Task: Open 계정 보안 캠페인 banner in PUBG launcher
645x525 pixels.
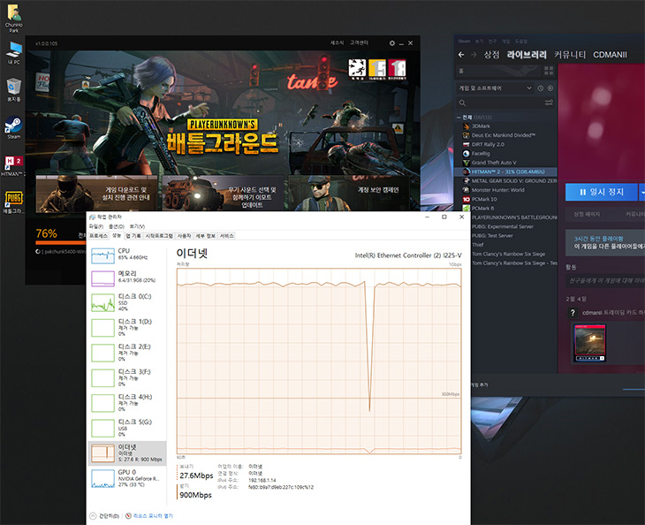Action: 349,194
